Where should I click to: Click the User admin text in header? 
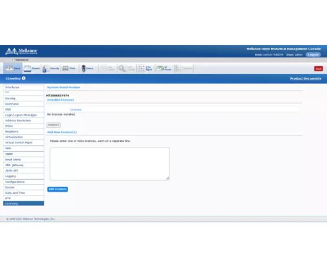[294, 55]
